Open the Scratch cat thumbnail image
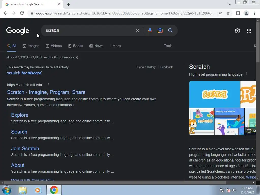This screenshot has width=260, height=195. pos(201,122)
